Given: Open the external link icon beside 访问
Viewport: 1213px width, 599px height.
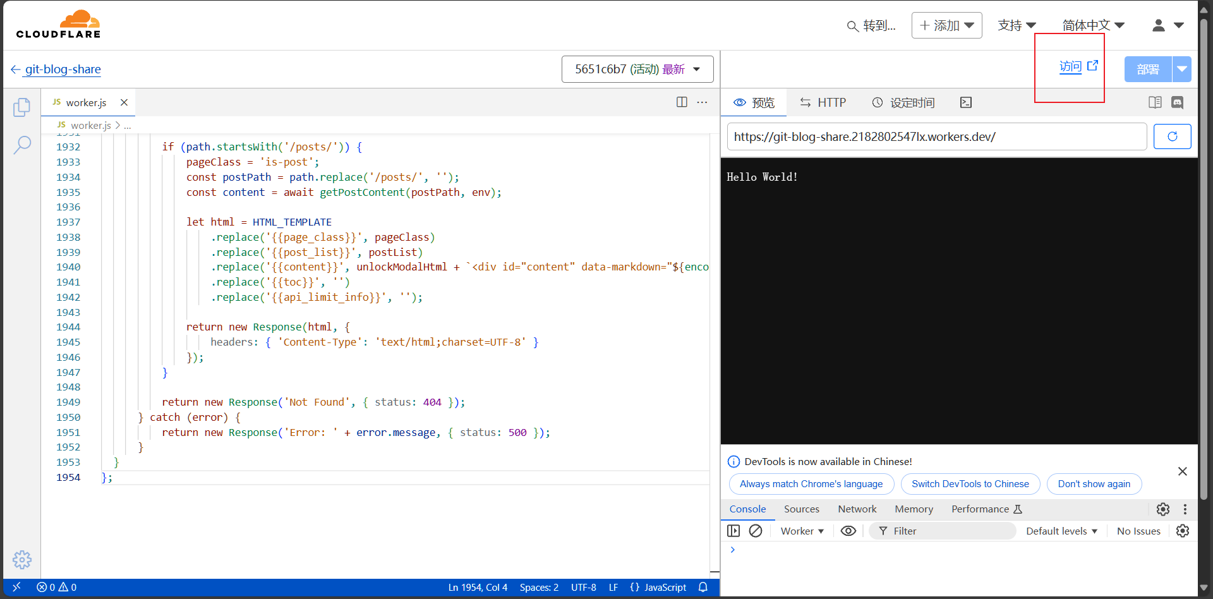Looking at the screenshot, I should click(1092, 66).
